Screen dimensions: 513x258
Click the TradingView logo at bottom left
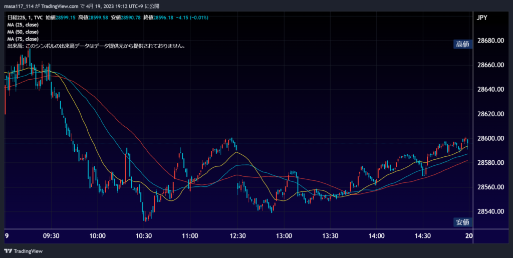[x=23, y=251]
